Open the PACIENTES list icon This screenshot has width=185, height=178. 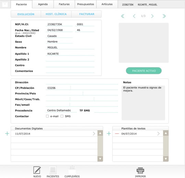point(53,170)
